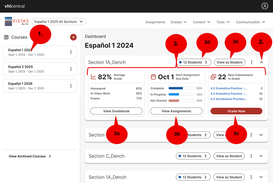Expand the second section panel chevron

point(261,135)
